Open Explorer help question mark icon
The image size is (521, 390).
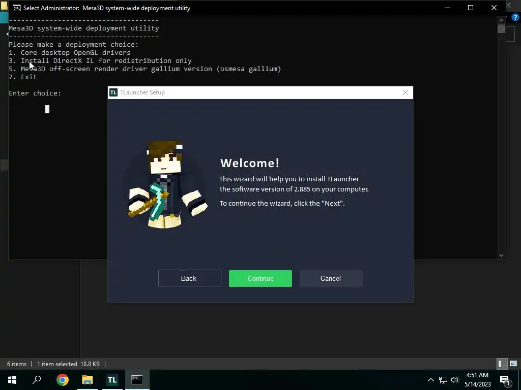(515, 17)
